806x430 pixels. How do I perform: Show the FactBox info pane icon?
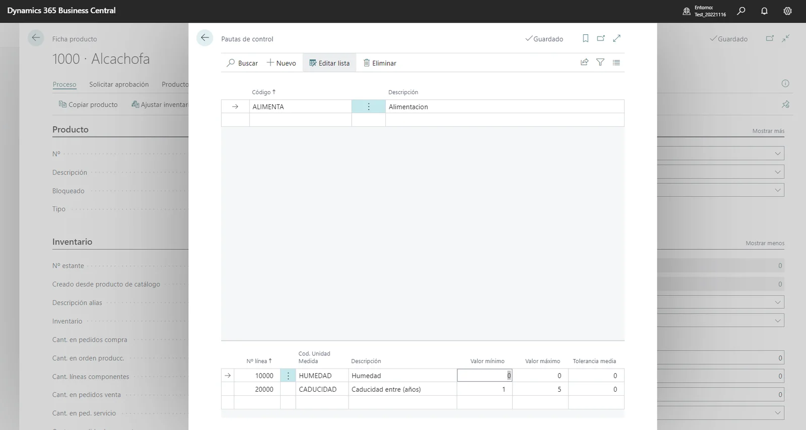[785, 84]
